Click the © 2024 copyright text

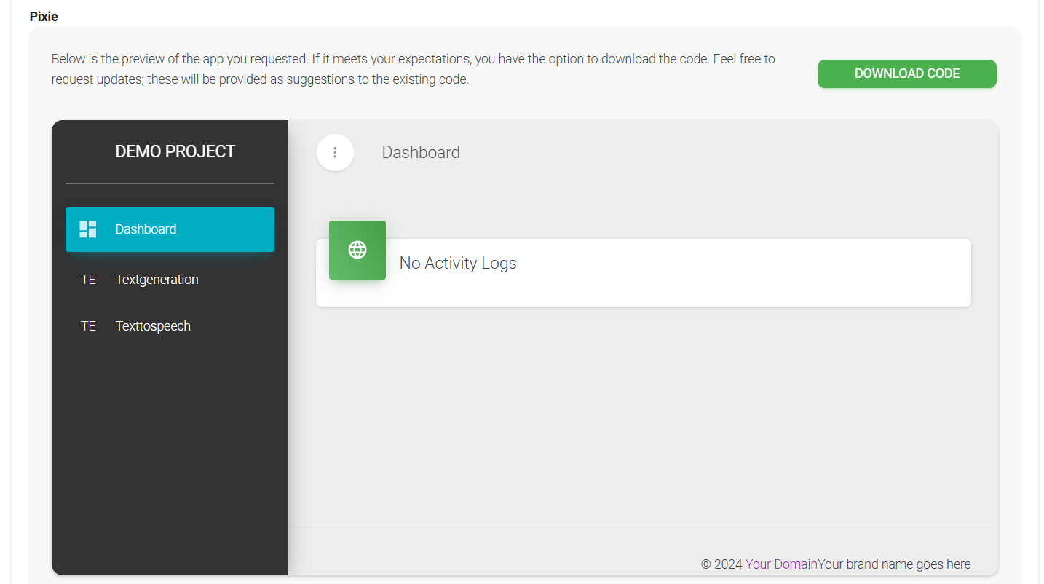click(721, 564)
